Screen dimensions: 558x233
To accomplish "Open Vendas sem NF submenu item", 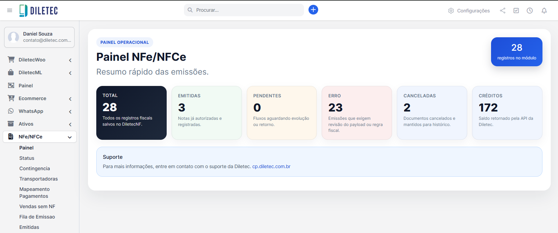I will coord(37,206).
